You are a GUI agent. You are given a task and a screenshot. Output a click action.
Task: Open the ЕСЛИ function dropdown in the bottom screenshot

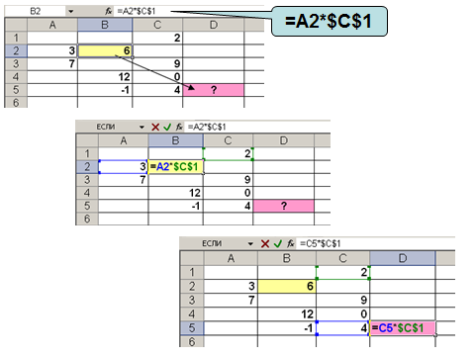(x=250, y=244)
